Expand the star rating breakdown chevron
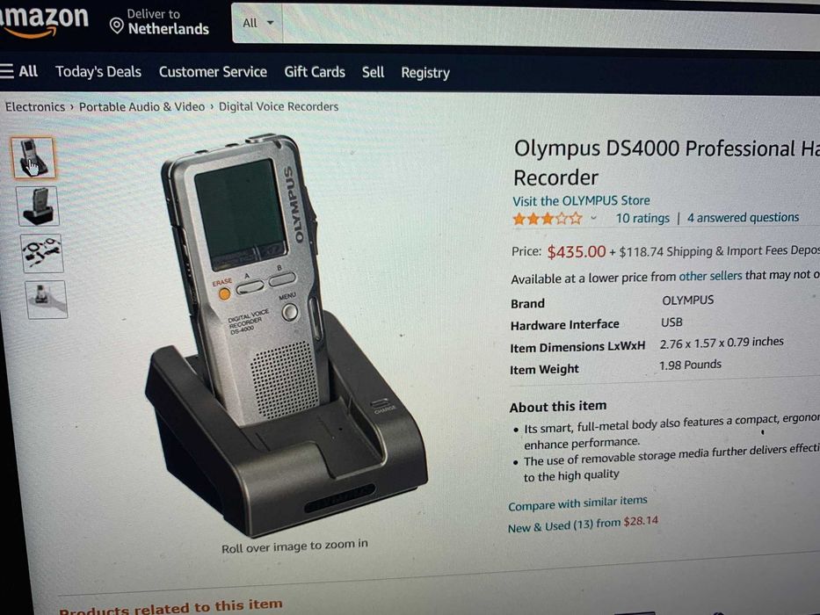Image resolution: width=820 pixels, height=615 pixels. tap(593, 219)
